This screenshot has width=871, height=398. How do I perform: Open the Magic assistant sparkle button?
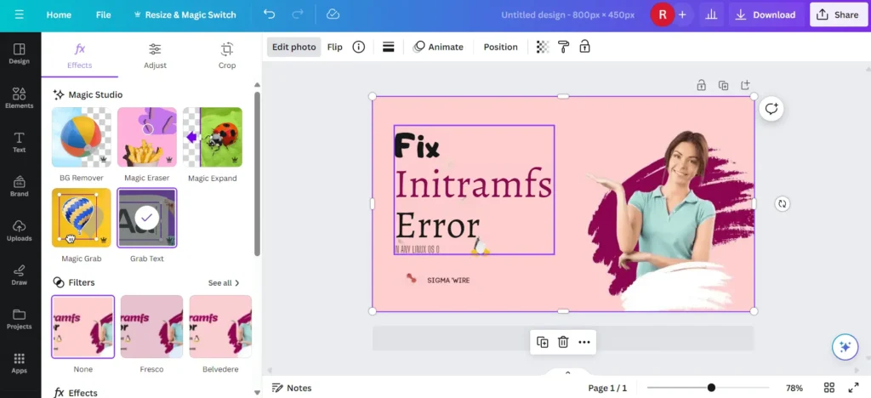[845, 347]
